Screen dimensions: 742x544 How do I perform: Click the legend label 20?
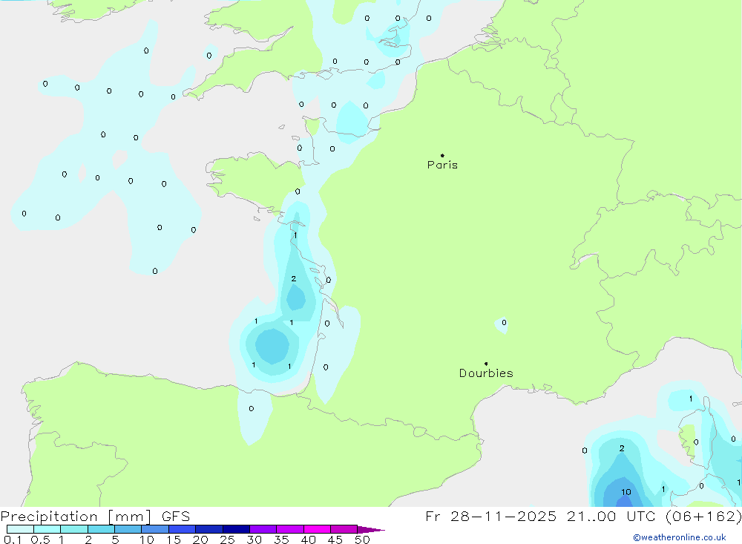tap(200, 540)
